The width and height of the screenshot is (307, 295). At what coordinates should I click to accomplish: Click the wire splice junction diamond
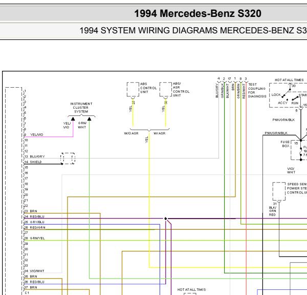point(166,219)
